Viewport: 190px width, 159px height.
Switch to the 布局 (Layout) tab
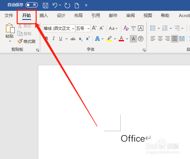pyautogui.click(x=78, y=15)
